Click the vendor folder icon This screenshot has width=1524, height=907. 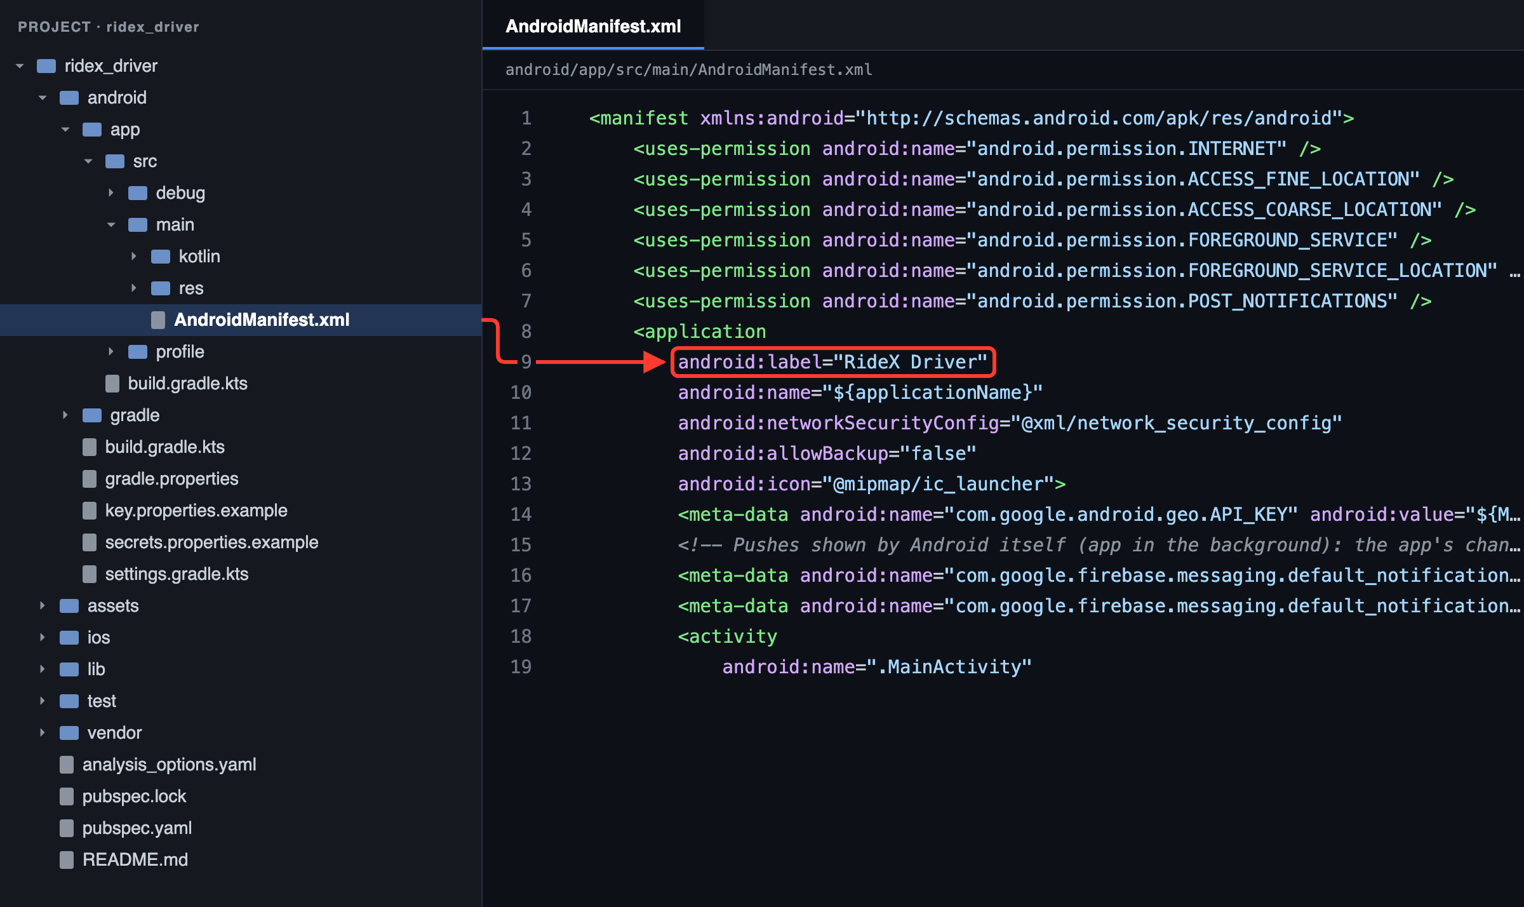pos(69,733)
